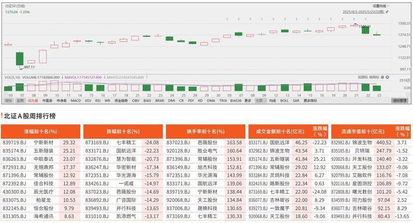Open the 2025/4/3-2025/5/23 date range link
The image size is (413, 223).
(363, 12)
